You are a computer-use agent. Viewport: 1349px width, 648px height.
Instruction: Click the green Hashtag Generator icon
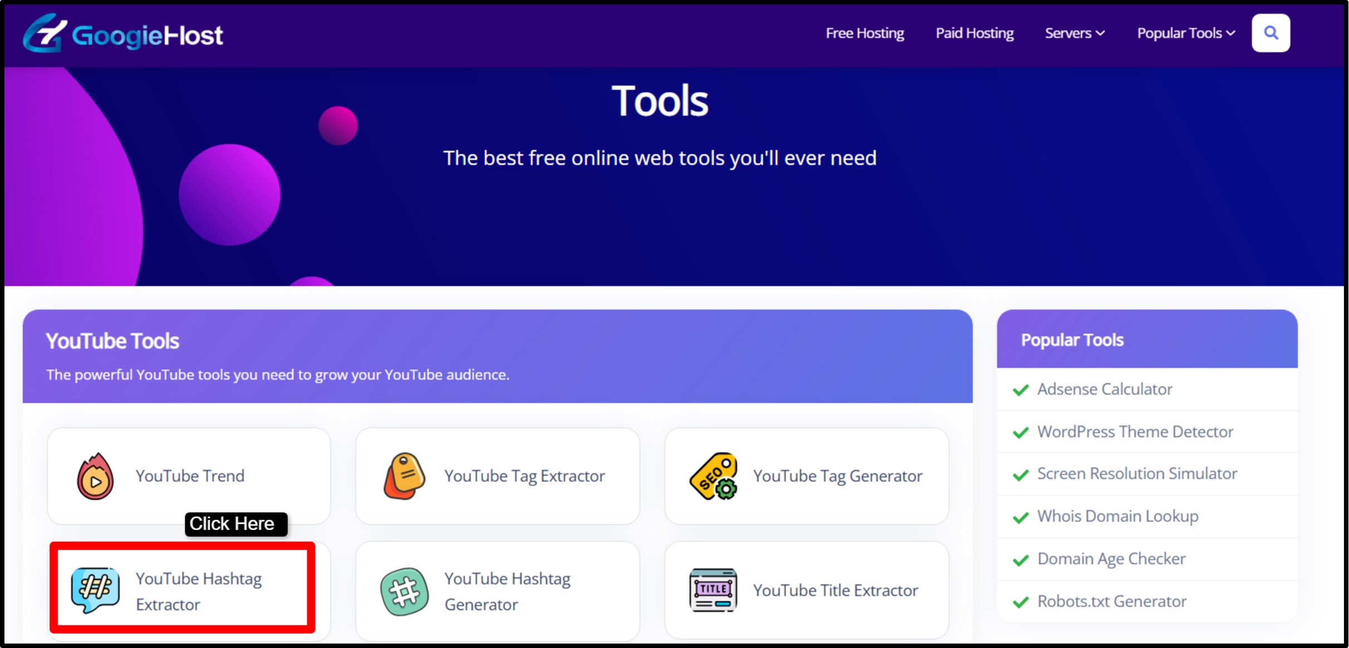404,591
